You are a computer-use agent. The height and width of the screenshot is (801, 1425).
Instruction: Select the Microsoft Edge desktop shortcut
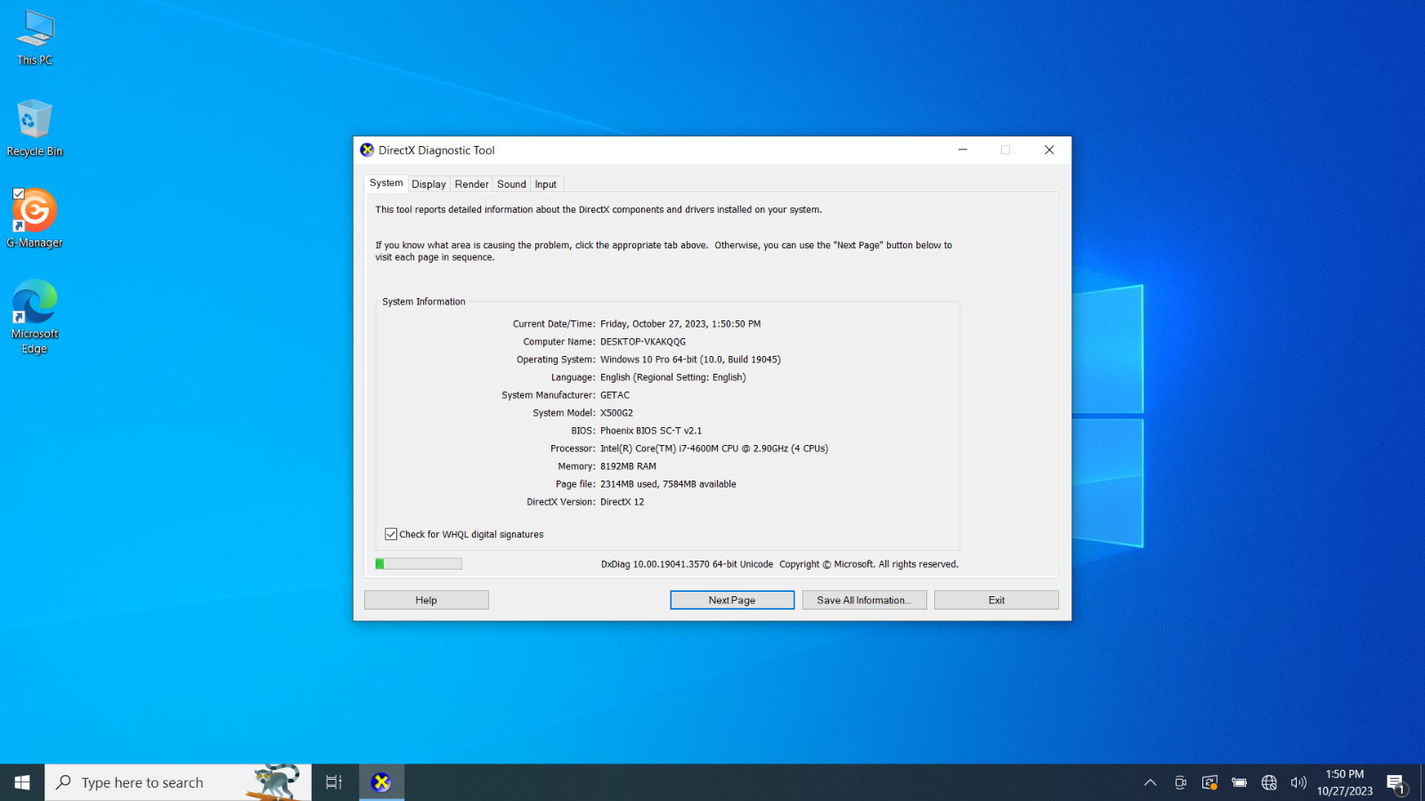click(x=35, y=317)
